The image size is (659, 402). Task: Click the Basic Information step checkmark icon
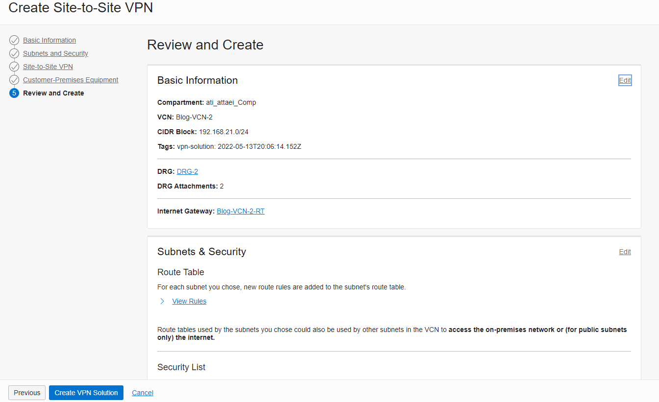tap(14, 40)
